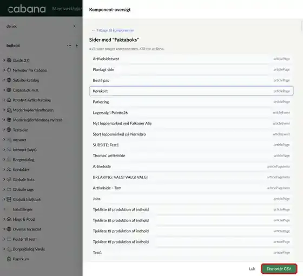Viewport: 303px width, 276px height.
Task: Open the Kørekort page row
Action: coord(192,91)
